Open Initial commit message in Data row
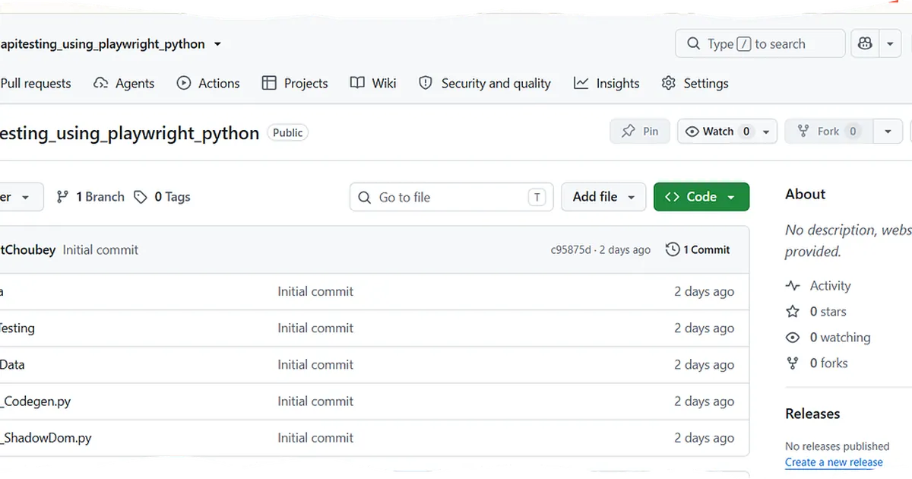This screenshot has height=479, width=912. click(315, 365)
